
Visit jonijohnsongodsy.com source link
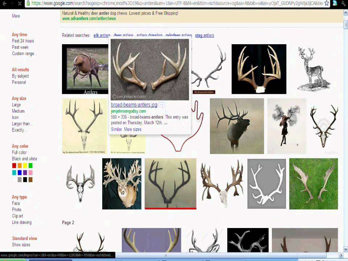coord(128,111)
